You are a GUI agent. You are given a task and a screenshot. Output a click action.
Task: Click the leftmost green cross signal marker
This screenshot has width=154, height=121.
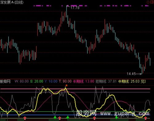click(x=55, y=117)
